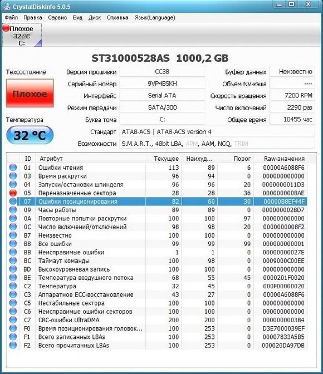Select the Переназначенные сектора attribute text
This screenshot has width=323, height=374.
(77, 193)
